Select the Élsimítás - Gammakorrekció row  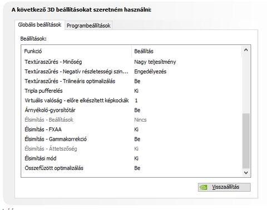(131, 139)
